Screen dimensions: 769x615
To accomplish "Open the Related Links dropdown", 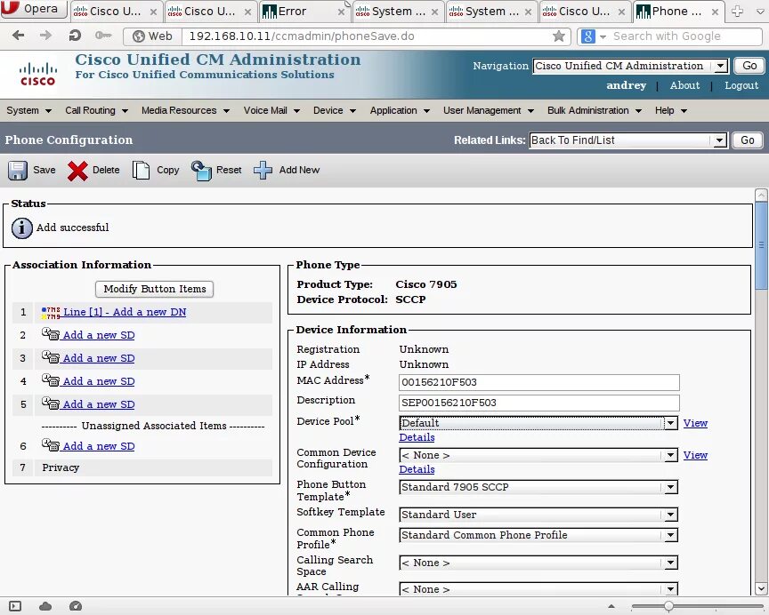I will pos(627,140).
